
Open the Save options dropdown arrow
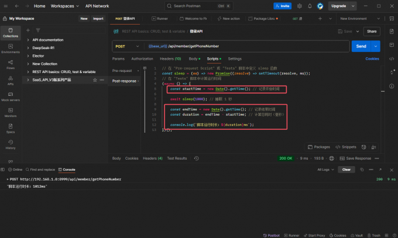click(x=358, y=32)
